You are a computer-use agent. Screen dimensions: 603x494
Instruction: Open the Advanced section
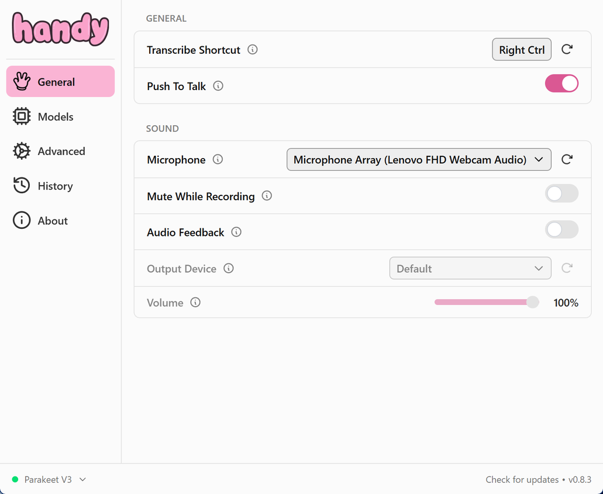pyautogui.click(x=60, y=151)
